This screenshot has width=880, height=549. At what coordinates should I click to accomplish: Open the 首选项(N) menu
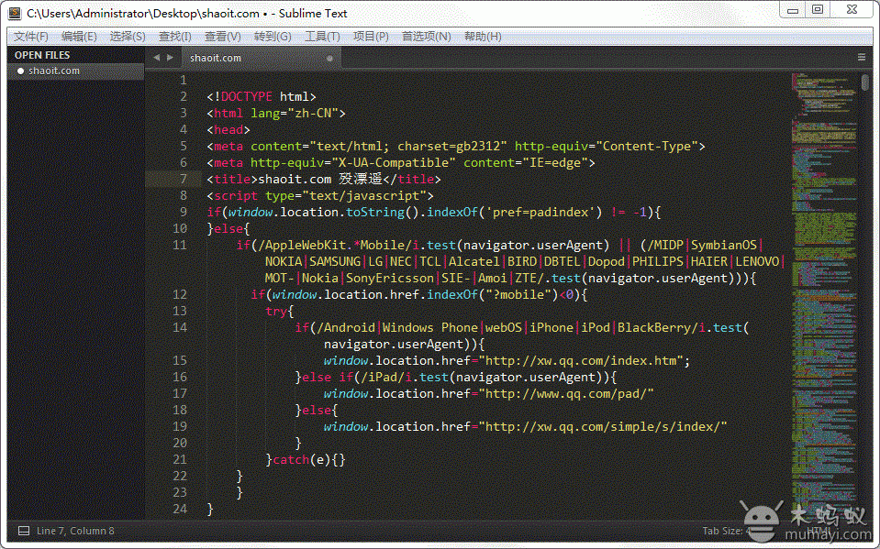tap(426, 37)
